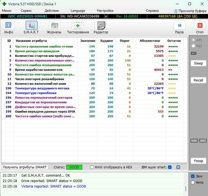Click the Остаток column header
Screen dimensions: 208x196
(174, 41)
